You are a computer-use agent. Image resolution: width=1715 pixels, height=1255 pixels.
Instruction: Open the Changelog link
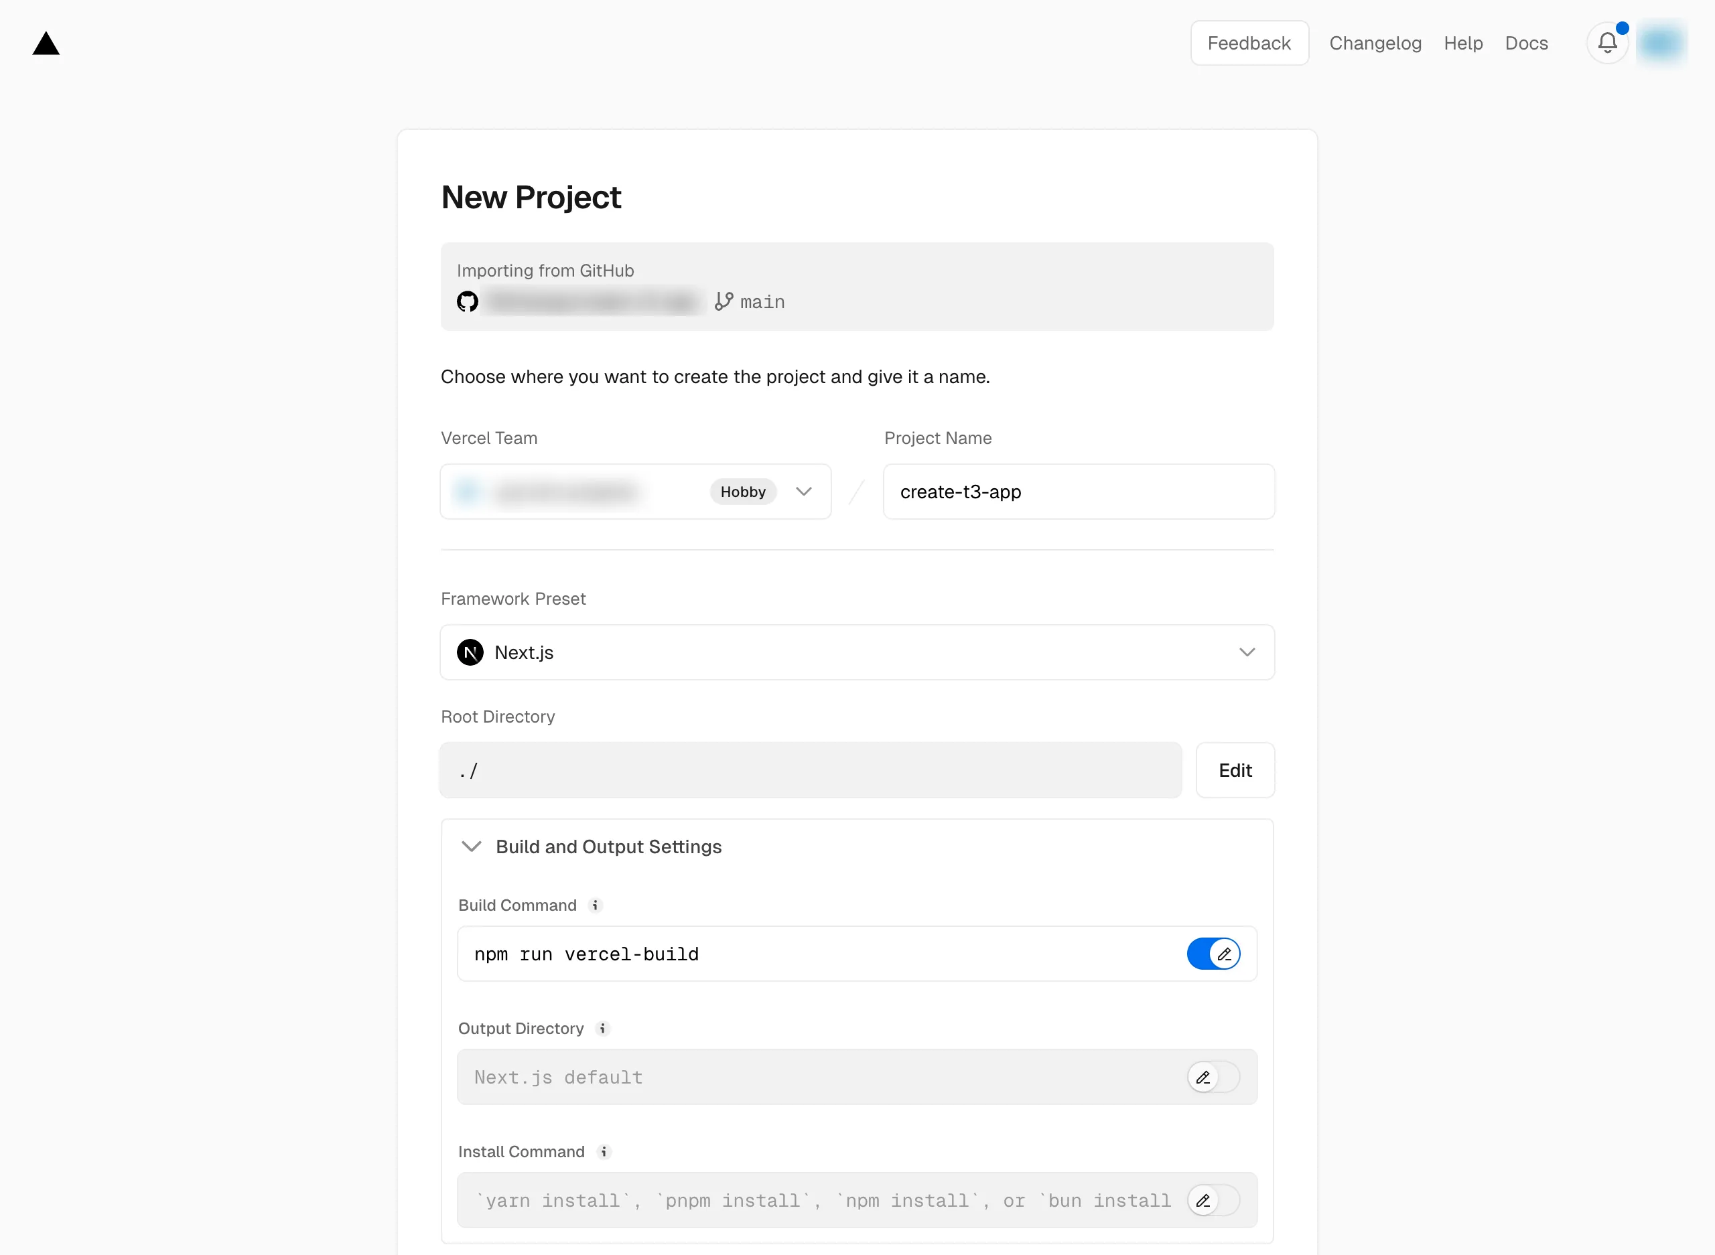pyautogui.click(x=1375, y=44)
